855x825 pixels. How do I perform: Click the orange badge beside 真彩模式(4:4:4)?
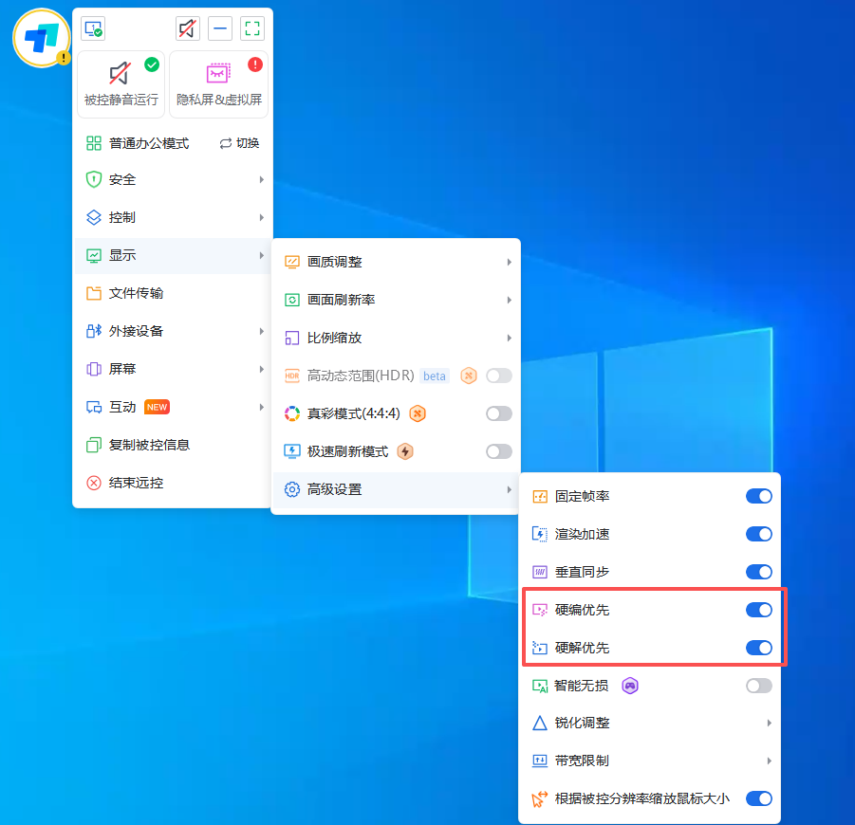click(418, 413)
